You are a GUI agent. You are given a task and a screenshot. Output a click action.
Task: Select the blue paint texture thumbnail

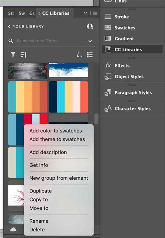click(69, 70)
